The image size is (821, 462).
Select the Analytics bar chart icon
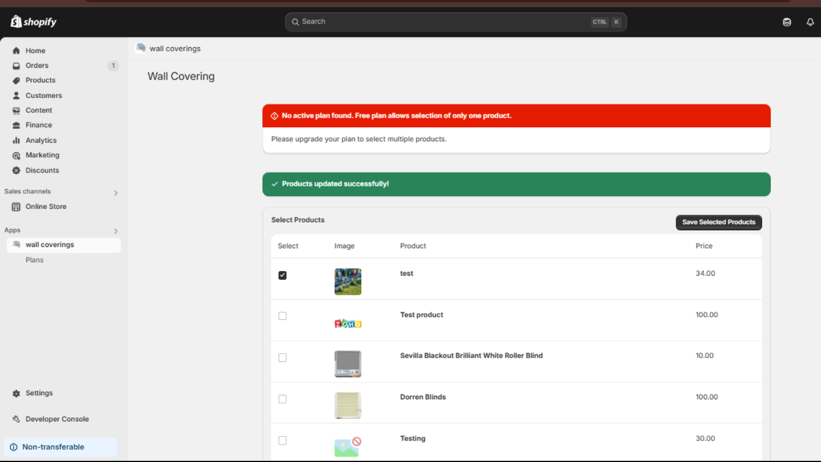click(x=16, y=140)
